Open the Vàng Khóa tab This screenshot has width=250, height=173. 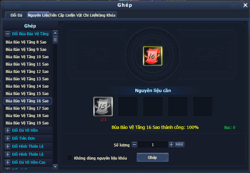tap(106, 15)
